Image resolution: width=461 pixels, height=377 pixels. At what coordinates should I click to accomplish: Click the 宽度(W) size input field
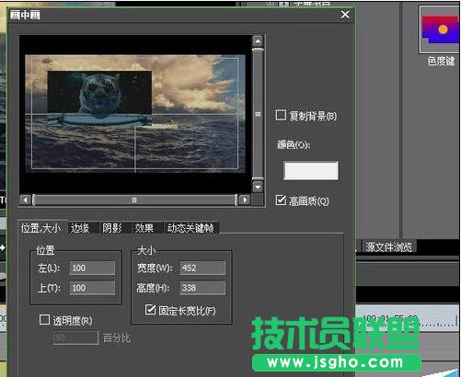pos(202,268)
